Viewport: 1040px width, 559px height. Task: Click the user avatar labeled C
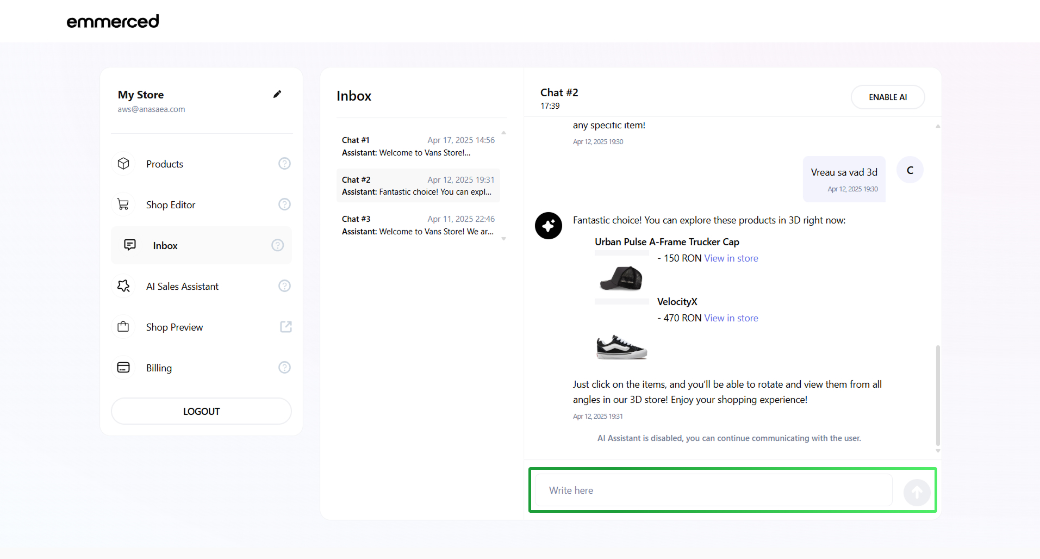click(910, 170)
